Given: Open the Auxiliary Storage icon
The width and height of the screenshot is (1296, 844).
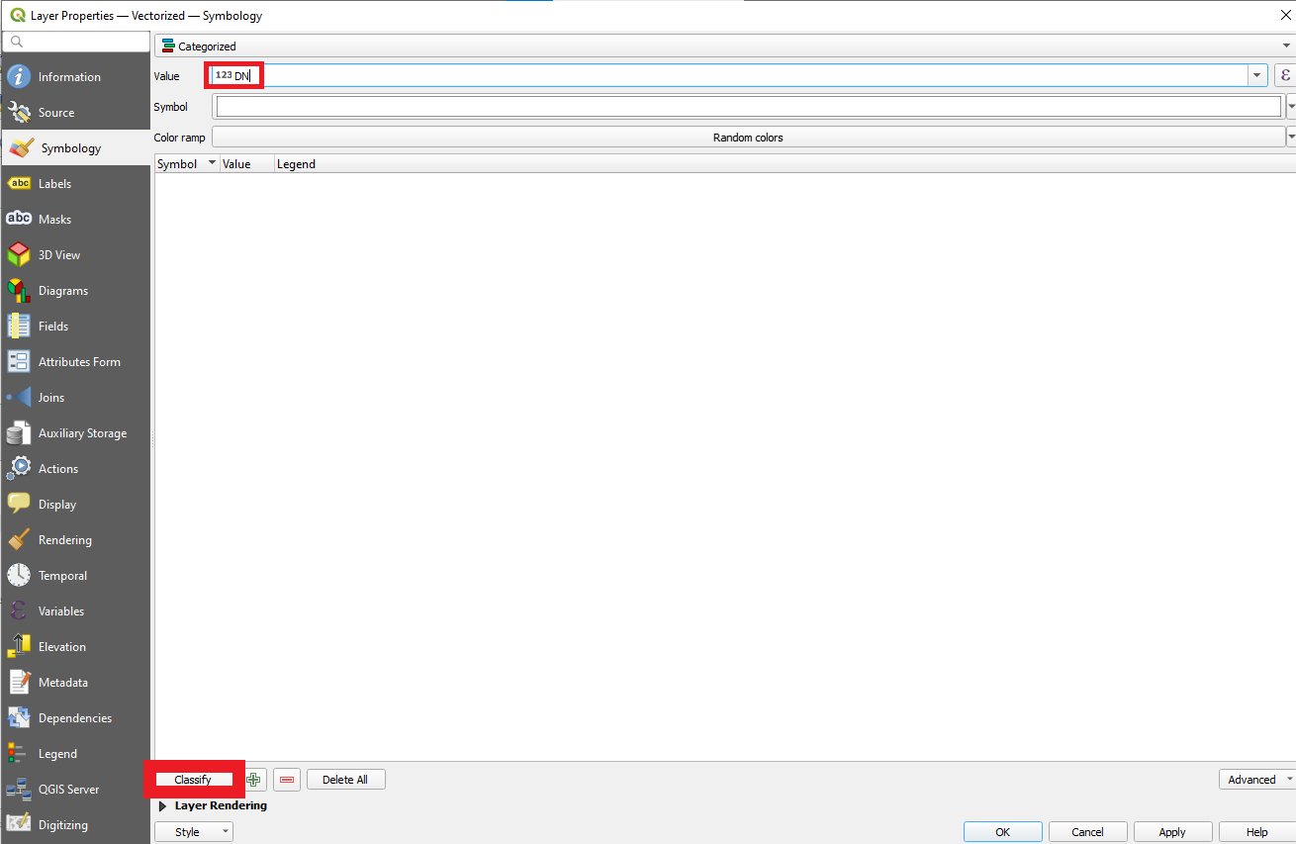Looking at the screenshot, I should tap(19, 432).
